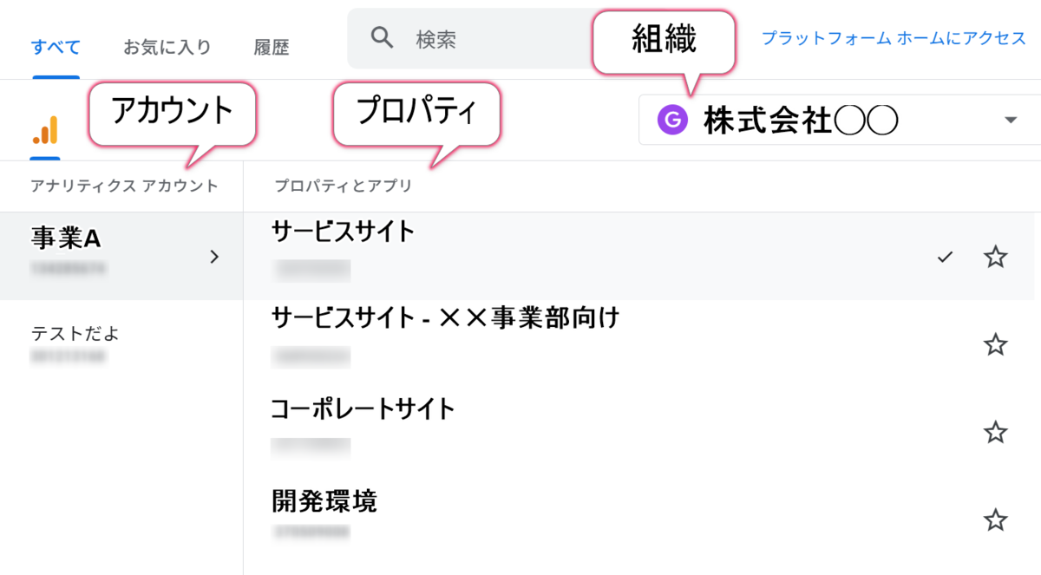This screenshot has width=1041, height=575.
Task: Expand the 事業A account chevron
Action: click(x=215, y=257)
